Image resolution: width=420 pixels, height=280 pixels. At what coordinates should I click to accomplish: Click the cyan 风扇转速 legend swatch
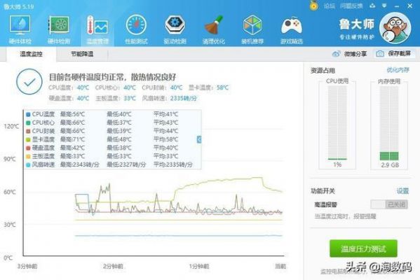coord(28,164)
